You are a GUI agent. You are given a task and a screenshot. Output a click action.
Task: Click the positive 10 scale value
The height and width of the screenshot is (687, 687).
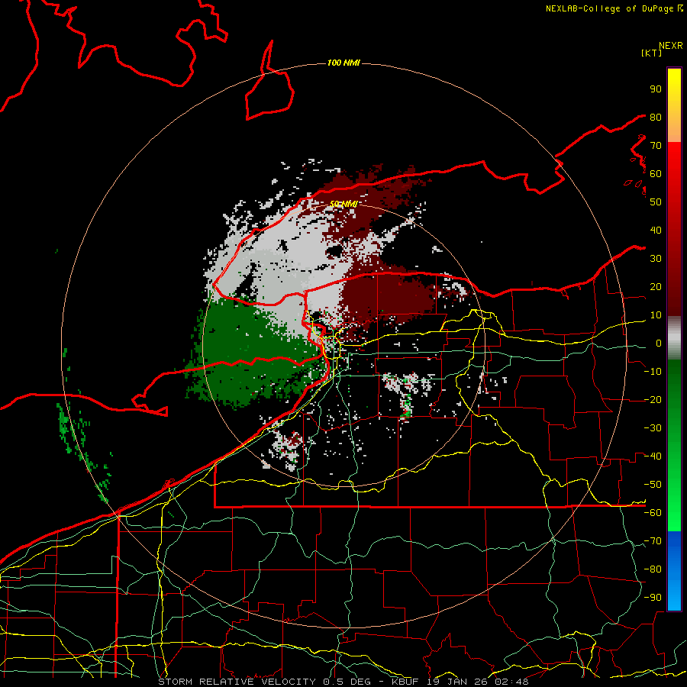[x=656, y=315]
